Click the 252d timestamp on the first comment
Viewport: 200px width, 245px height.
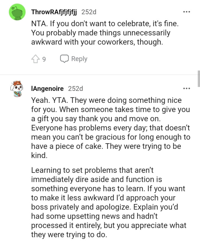click(x=89, y=12)
